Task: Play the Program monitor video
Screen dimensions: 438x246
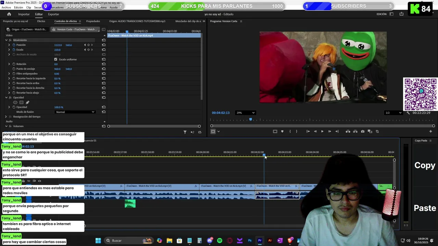Action: click(322, 132)
